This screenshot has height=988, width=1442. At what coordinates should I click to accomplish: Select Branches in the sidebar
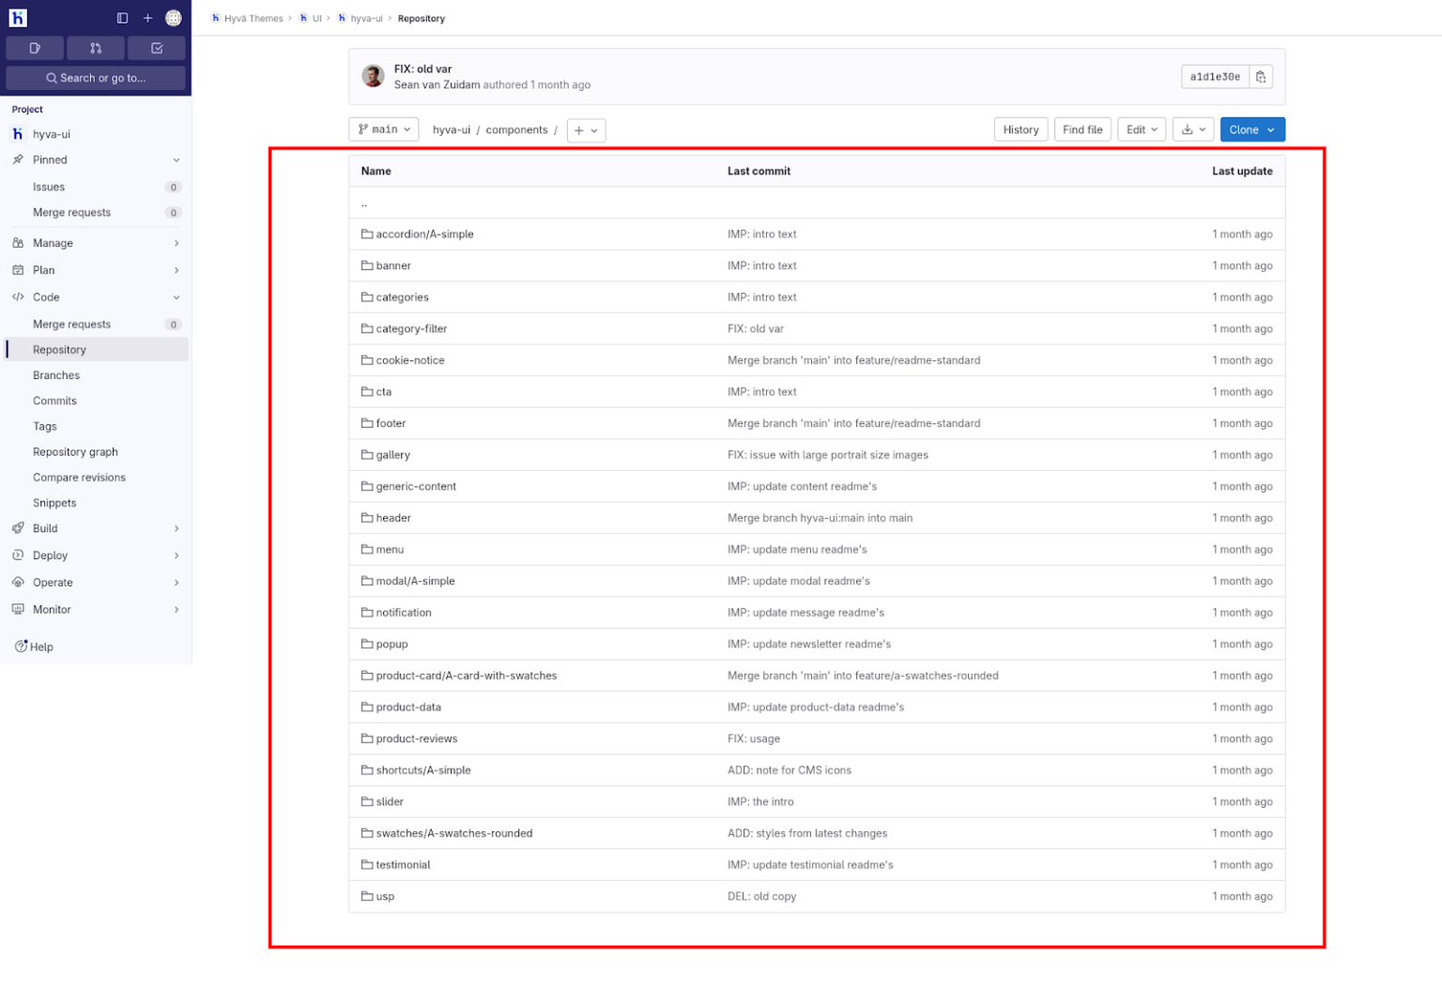tap(56, 374)
